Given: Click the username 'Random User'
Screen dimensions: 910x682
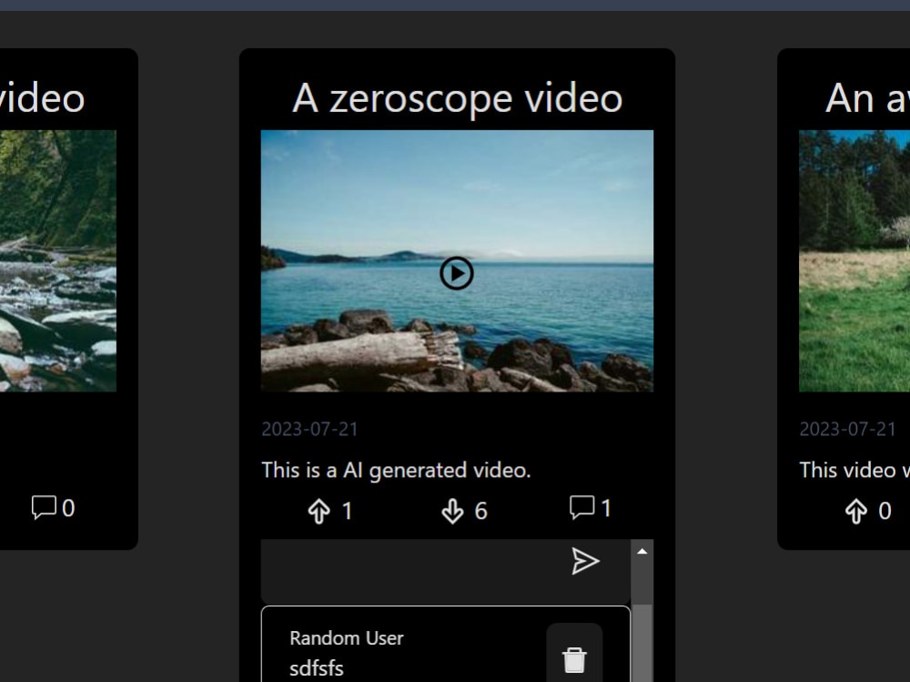Looking at the screenshot, I should click(346, 638).
